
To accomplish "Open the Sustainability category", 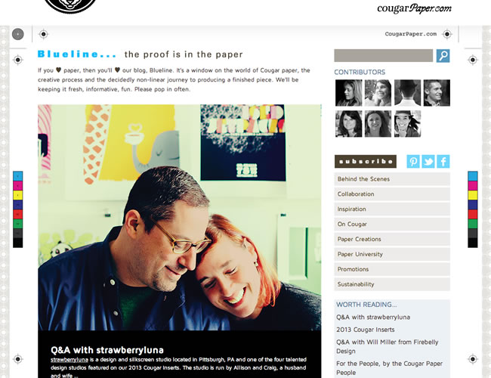I will click(x=392, y=284).
